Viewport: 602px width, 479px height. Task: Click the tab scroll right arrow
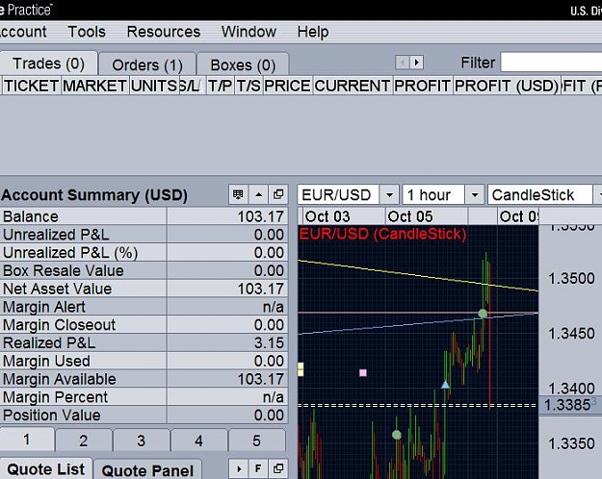pyautogui.click(x=416, y=63)
